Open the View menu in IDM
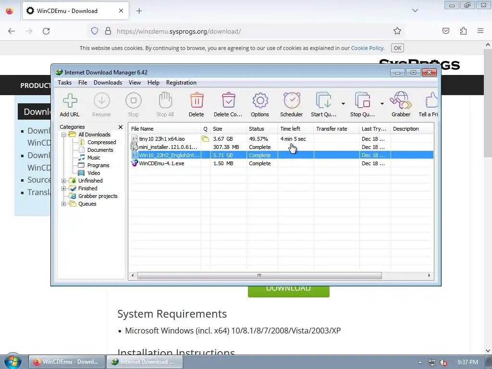Viewport: 492px width, 369px height. pos(135,83)
